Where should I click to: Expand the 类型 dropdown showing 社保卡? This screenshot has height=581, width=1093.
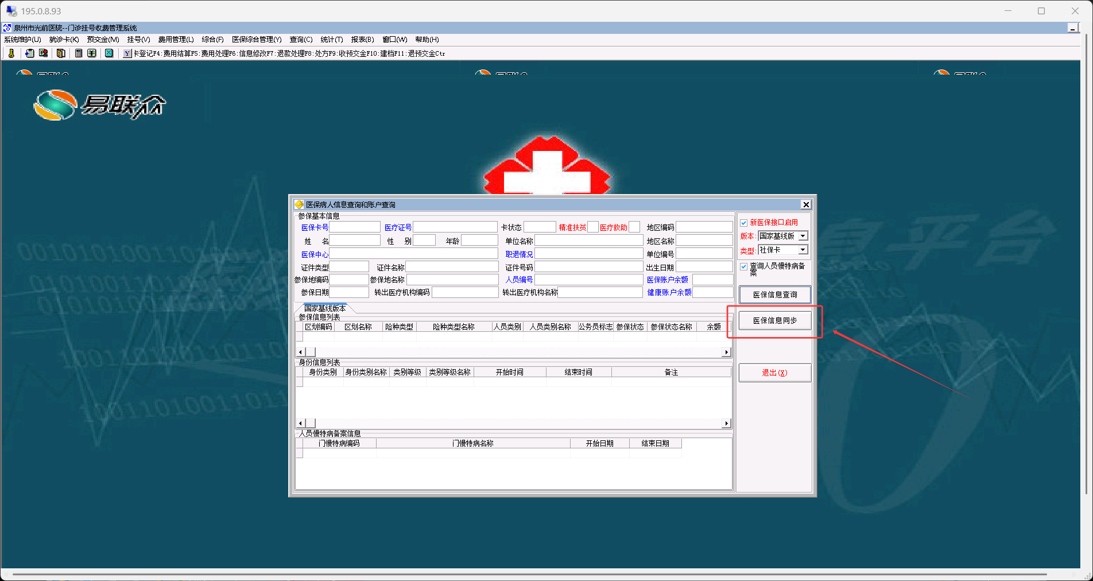(x=803, y=250)
